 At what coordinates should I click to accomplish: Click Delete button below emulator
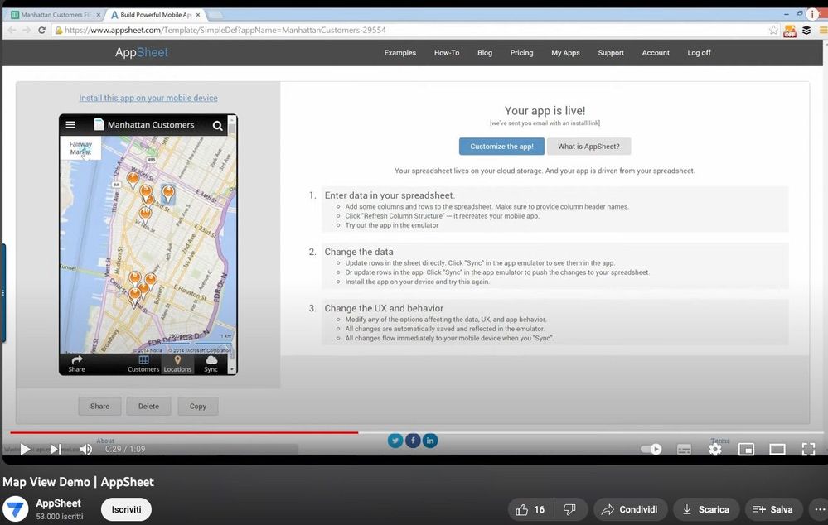tap(148, 407)
